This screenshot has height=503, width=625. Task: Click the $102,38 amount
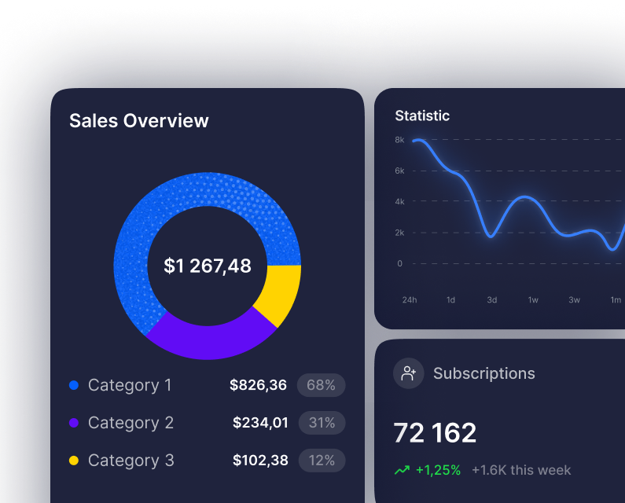260,461
